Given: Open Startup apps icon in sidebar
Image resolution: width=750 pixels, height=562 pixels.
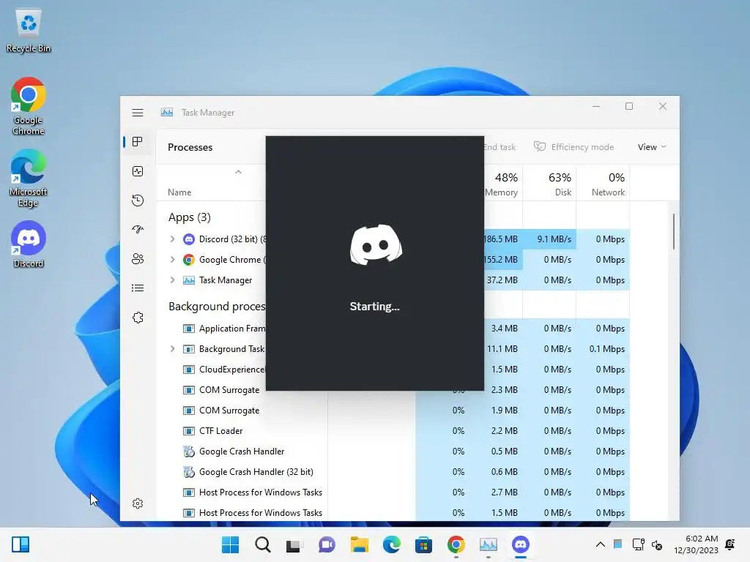Looking at the screenshot, I should (138, 229).
